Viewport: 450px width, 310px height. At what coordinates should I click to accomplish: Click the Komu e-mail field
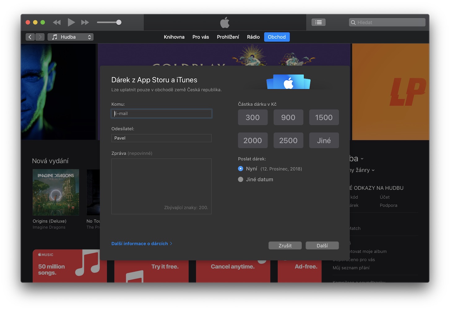pyautogui.click(x=162, y=113)
